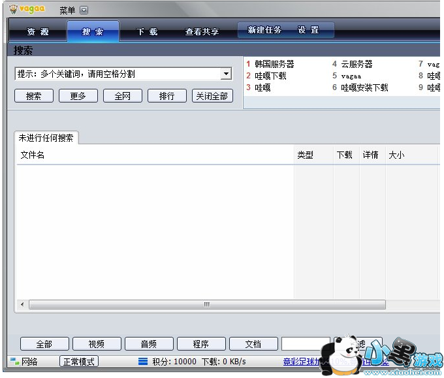Switch to the 资源 tab
Screen dimensions: 444x378
(x=38, y=31)
